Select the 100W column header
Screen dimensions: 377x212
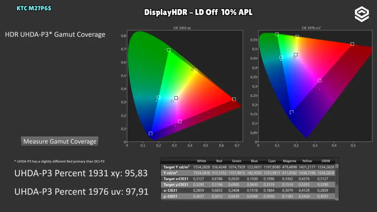coord(325,161)
